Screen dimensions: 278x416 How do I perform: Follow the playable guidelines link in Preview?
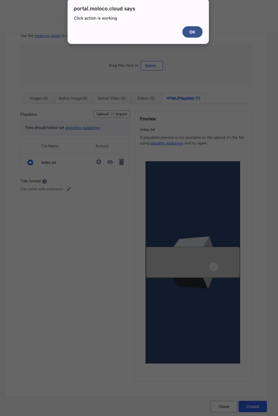(167, 143)
